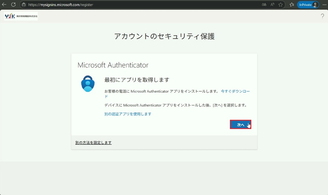The image size is (328, 195).
Task: Open the browser Settings and more menu
Action: coord(324,5)
